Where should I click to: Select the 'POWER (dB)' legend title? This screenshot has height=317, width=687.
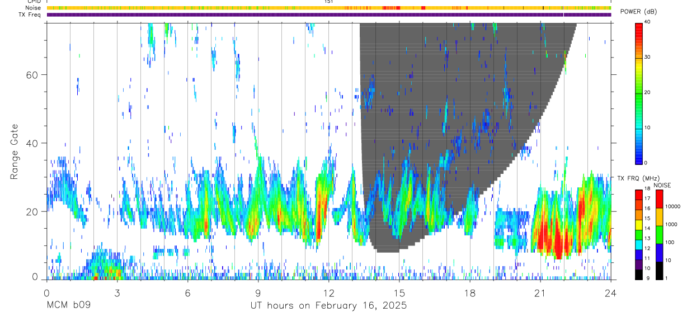tap(638, 12)
